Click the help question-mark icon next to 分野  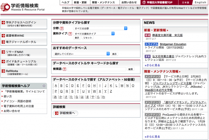62,28
